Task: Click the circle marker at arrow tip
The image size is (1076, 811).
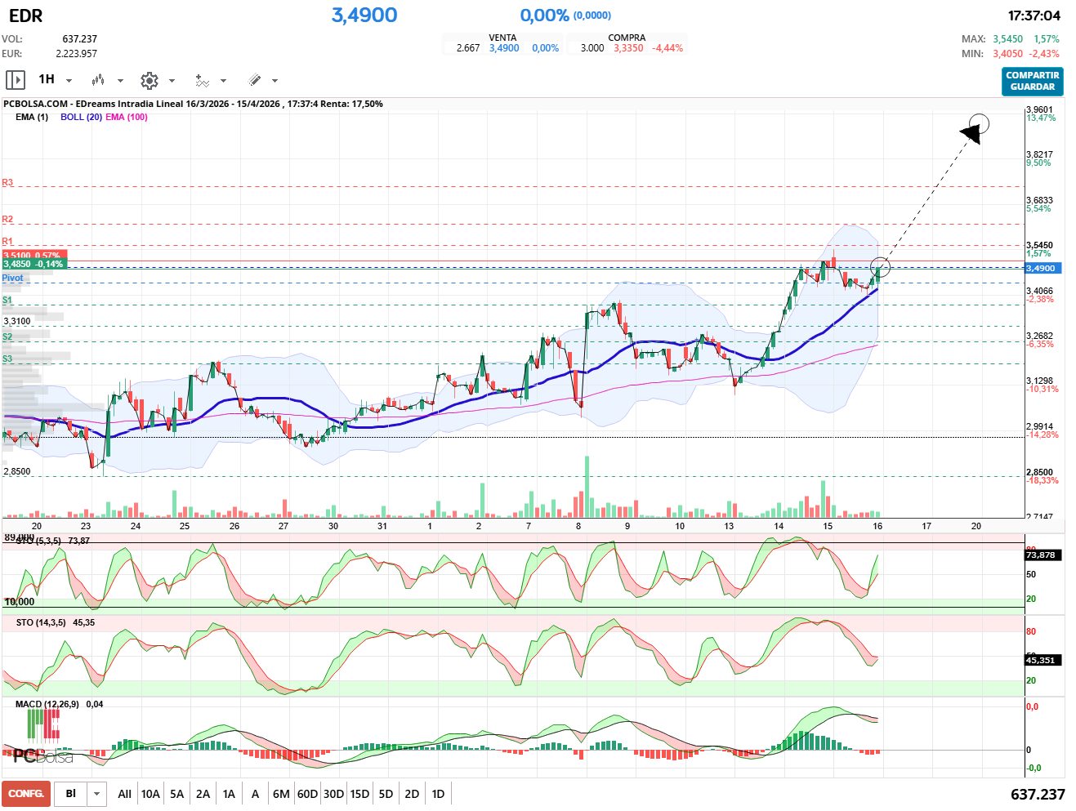Action: [979, 125]
